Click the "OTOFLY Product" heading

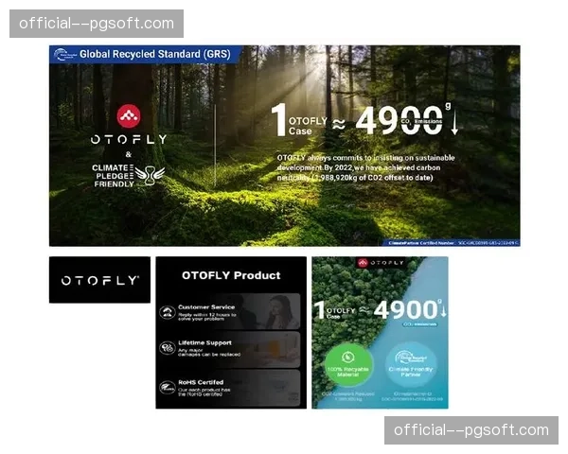pos(231,275)
